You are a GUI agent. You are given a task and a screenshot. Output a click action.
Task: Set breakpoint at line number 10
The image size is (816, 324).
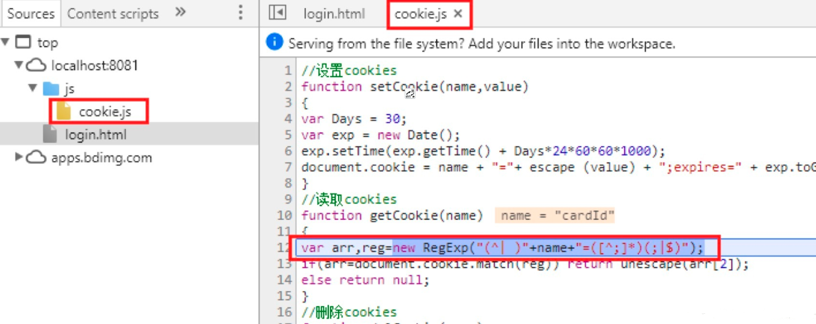[284, 215]
